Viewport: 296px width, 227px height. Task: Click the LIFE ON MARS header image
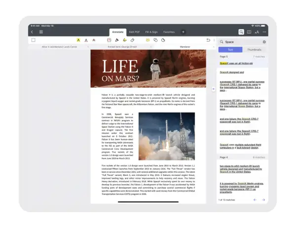click(x=148, y=68)
